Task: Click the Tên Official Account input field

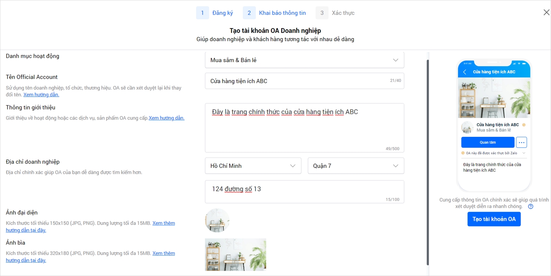Action: [x=297, y=81]
